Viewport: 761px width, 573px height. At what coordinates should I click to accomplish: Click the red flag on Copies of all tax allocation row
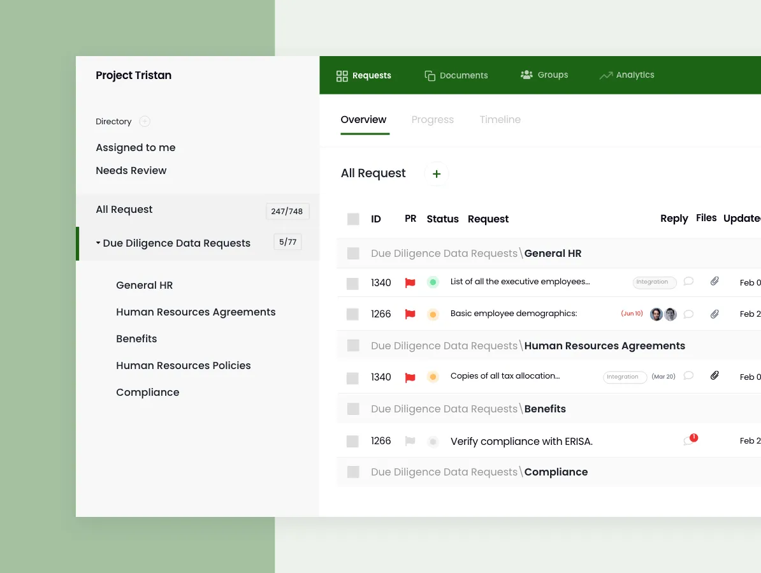[410, 377]
